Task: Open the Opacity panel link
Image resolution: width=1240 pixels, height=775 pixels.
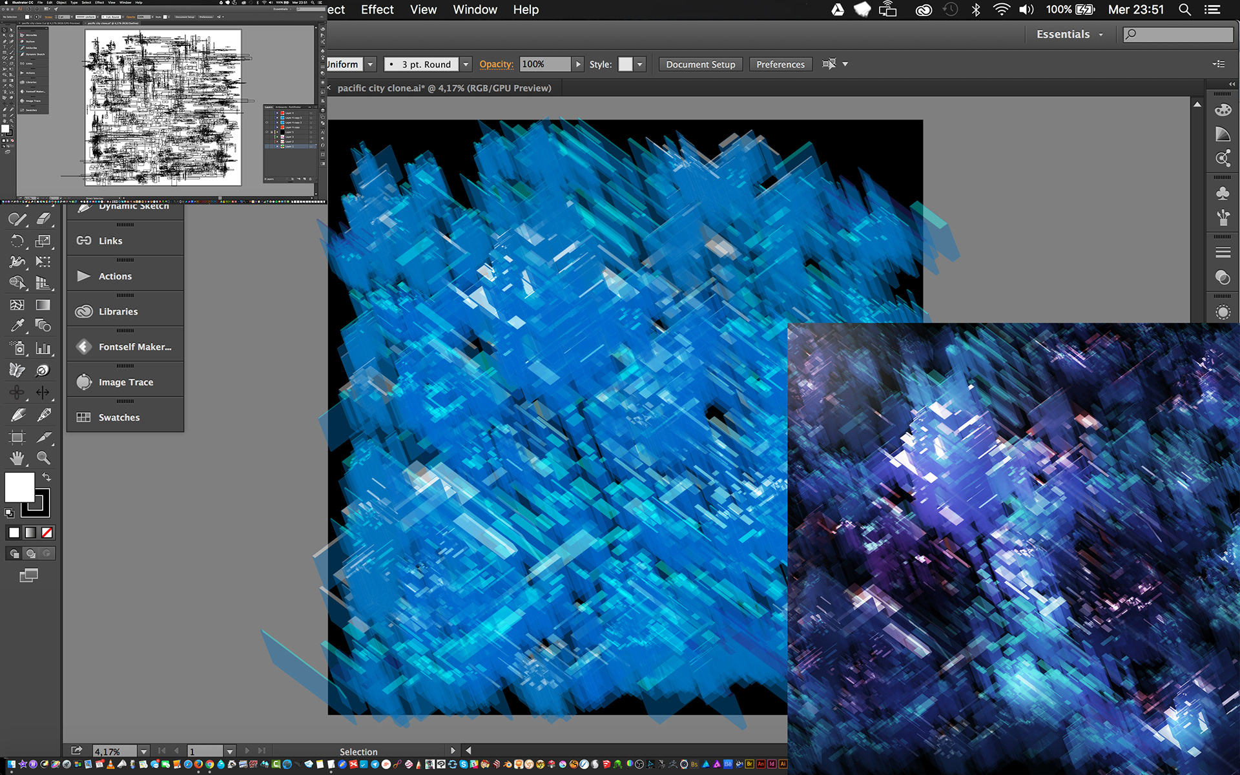Action: 496,64
